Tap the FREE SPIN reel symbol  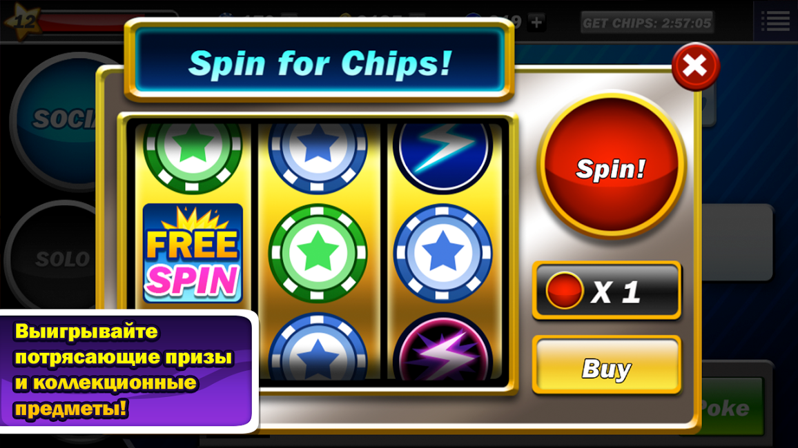[193, 253]
